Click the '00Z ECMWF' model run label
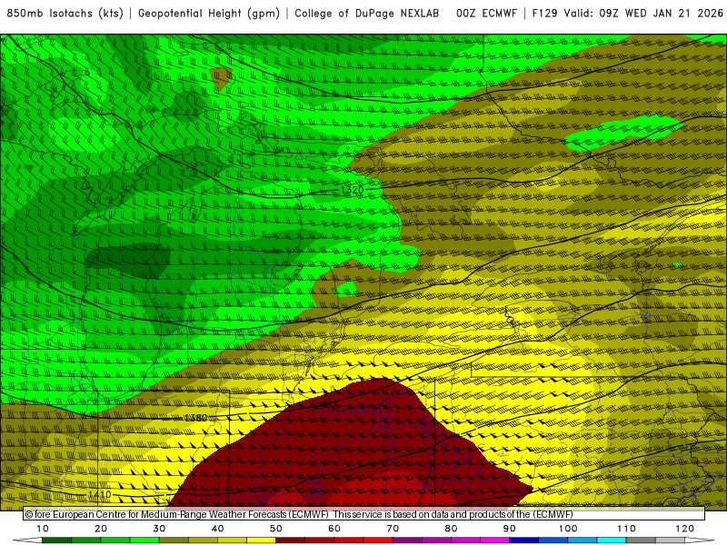Screen dimensions: 727x545 coord(486,14)
